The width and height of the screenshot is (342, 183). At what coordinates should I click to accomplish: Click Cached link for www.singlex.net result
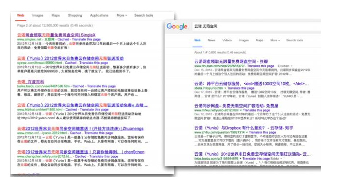click(63, 39)
